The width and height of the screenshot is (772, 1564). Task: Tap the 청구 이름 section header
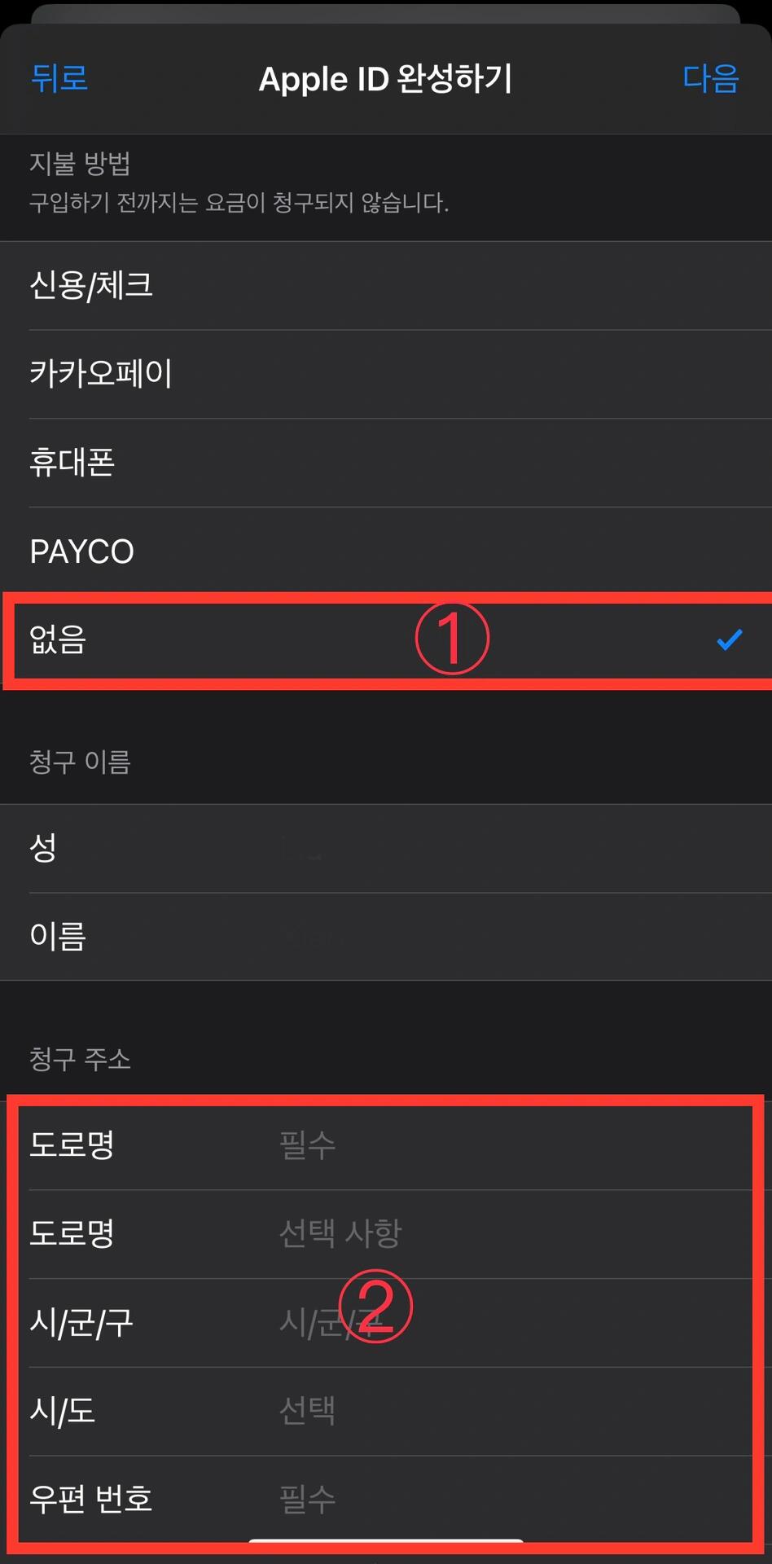tap(80, 762)
